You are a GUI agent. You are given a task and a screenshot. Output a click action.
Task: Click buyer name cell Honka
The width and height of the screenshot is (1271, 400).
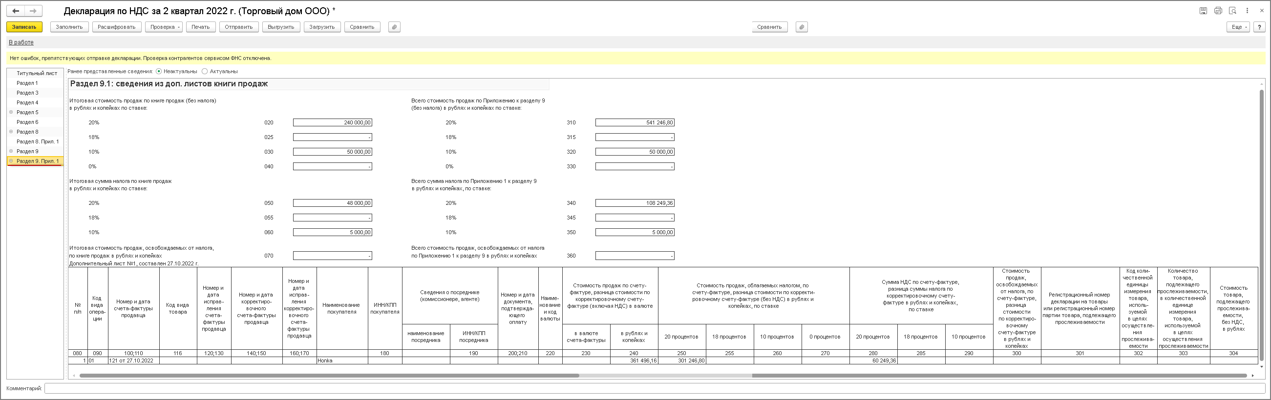pos(342,360)
